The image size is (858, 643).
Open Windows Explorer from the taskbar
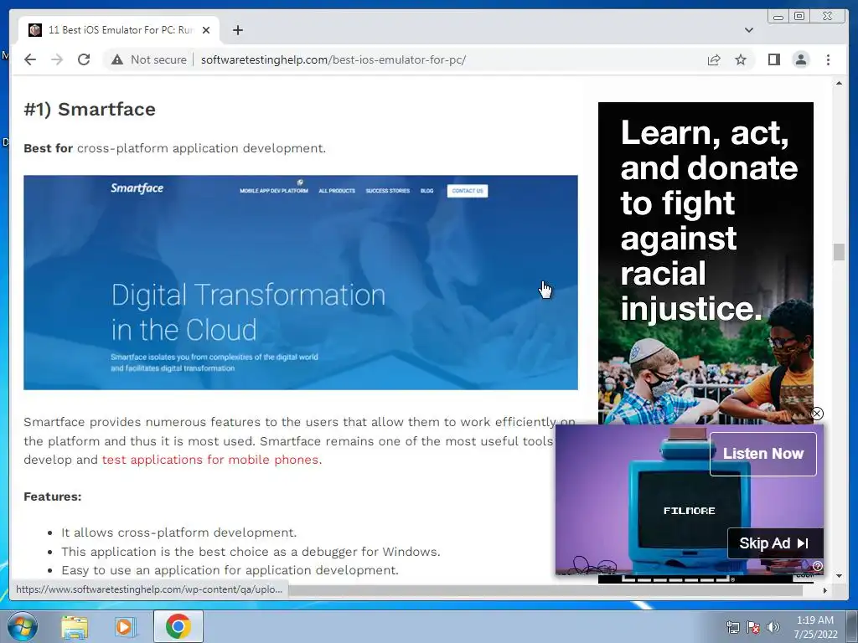75,627
